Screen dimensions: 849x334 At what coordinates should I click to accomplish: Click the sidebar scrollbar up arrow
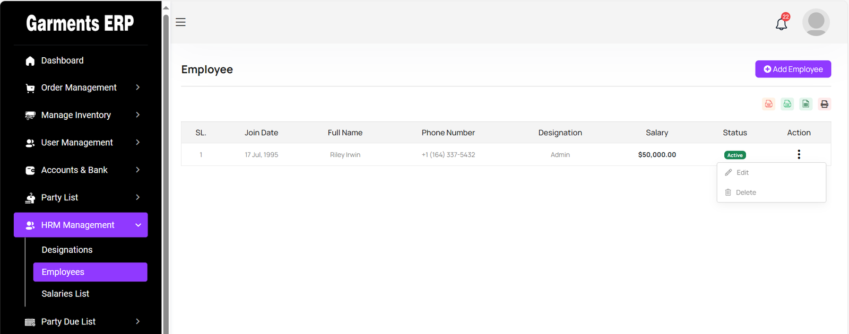166,7
